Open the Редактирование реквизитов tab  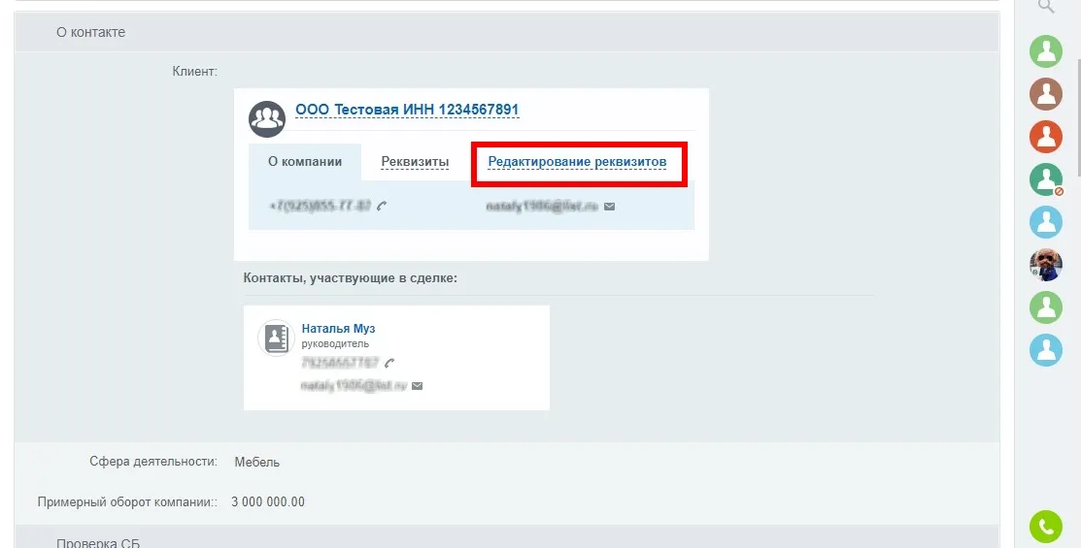pyautogui.click(x=577, y=162)
